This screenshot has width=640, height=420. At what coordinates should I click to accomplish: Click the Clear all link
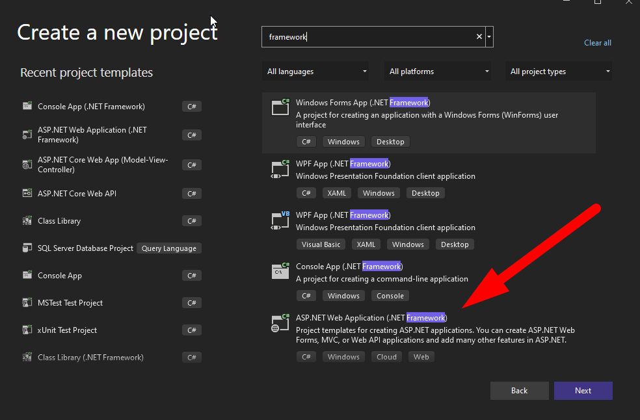click(x=597, y=43)
